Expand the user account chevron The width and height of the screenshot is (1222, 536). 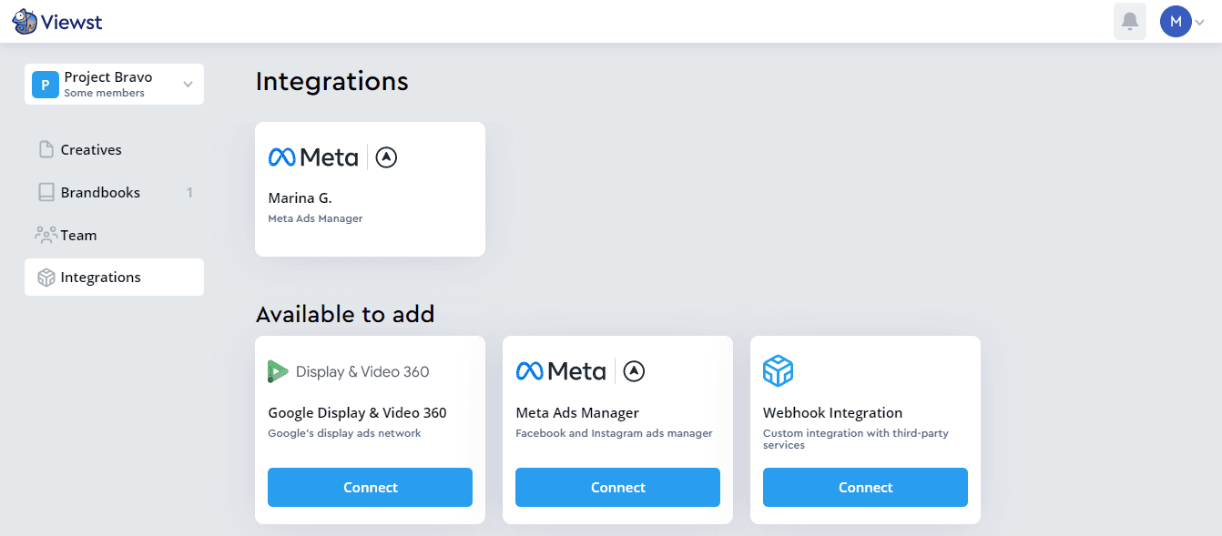pyautogui.click(x=1199, y=23)
